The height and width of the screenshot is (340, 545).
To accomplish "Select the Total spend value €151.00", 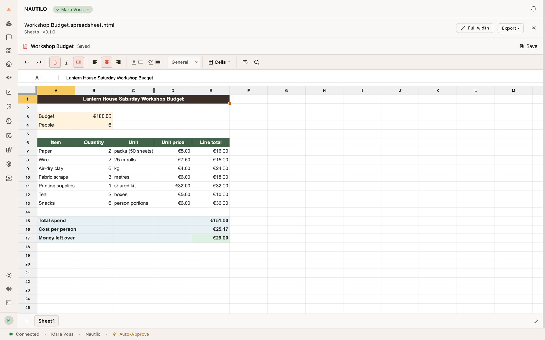I will pos(211,220).
